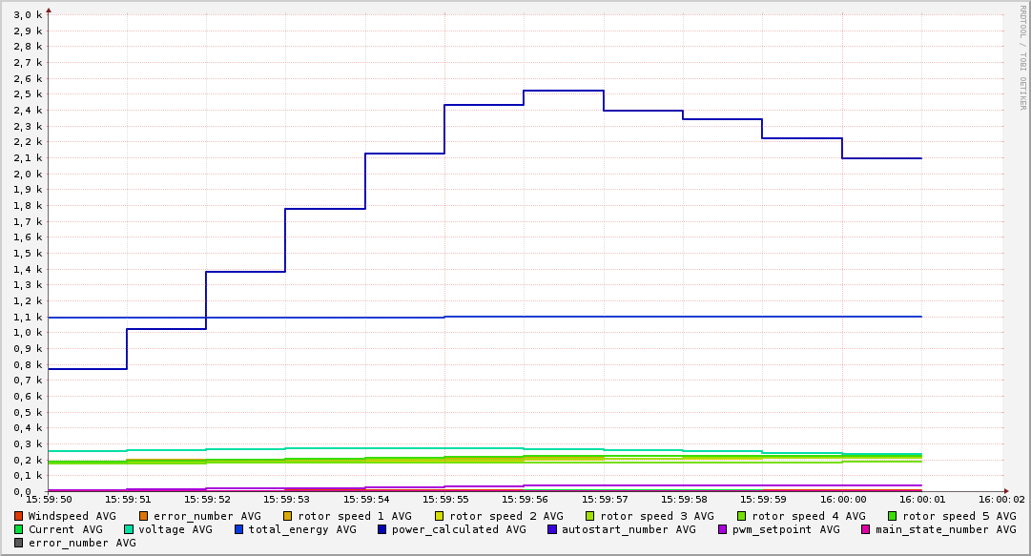The image size is (1031, 556).
Task: Select the dark blue power_calculated AVG swatch
Action: coord(382,529)
